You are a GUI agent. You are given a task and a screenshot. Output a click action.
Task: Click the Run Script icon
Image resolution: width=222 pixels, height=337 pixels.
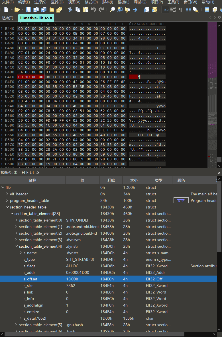point(146,10)
